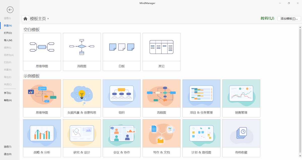Click the 研究 & 设计 label
The height and width of the screenshot is (160, 302).
click(82, 152)
